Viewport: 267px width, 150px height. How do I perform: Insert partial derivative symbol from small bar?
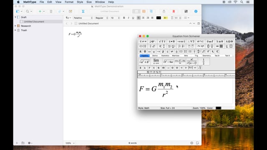coord(163,52)
